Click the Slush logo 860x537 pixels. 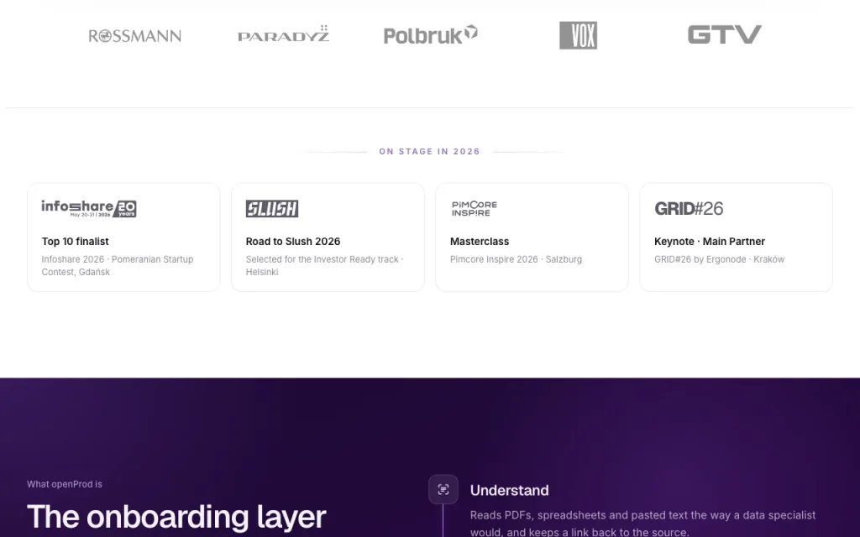pos(272,208)
